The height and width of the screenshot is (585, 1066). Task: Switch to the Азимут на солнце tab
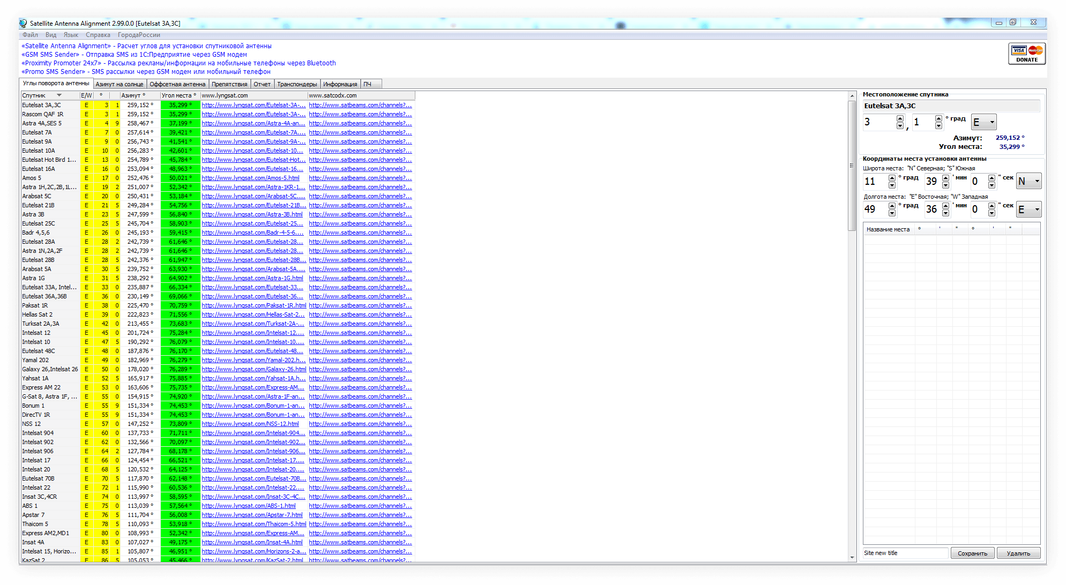tap(120, 84)
